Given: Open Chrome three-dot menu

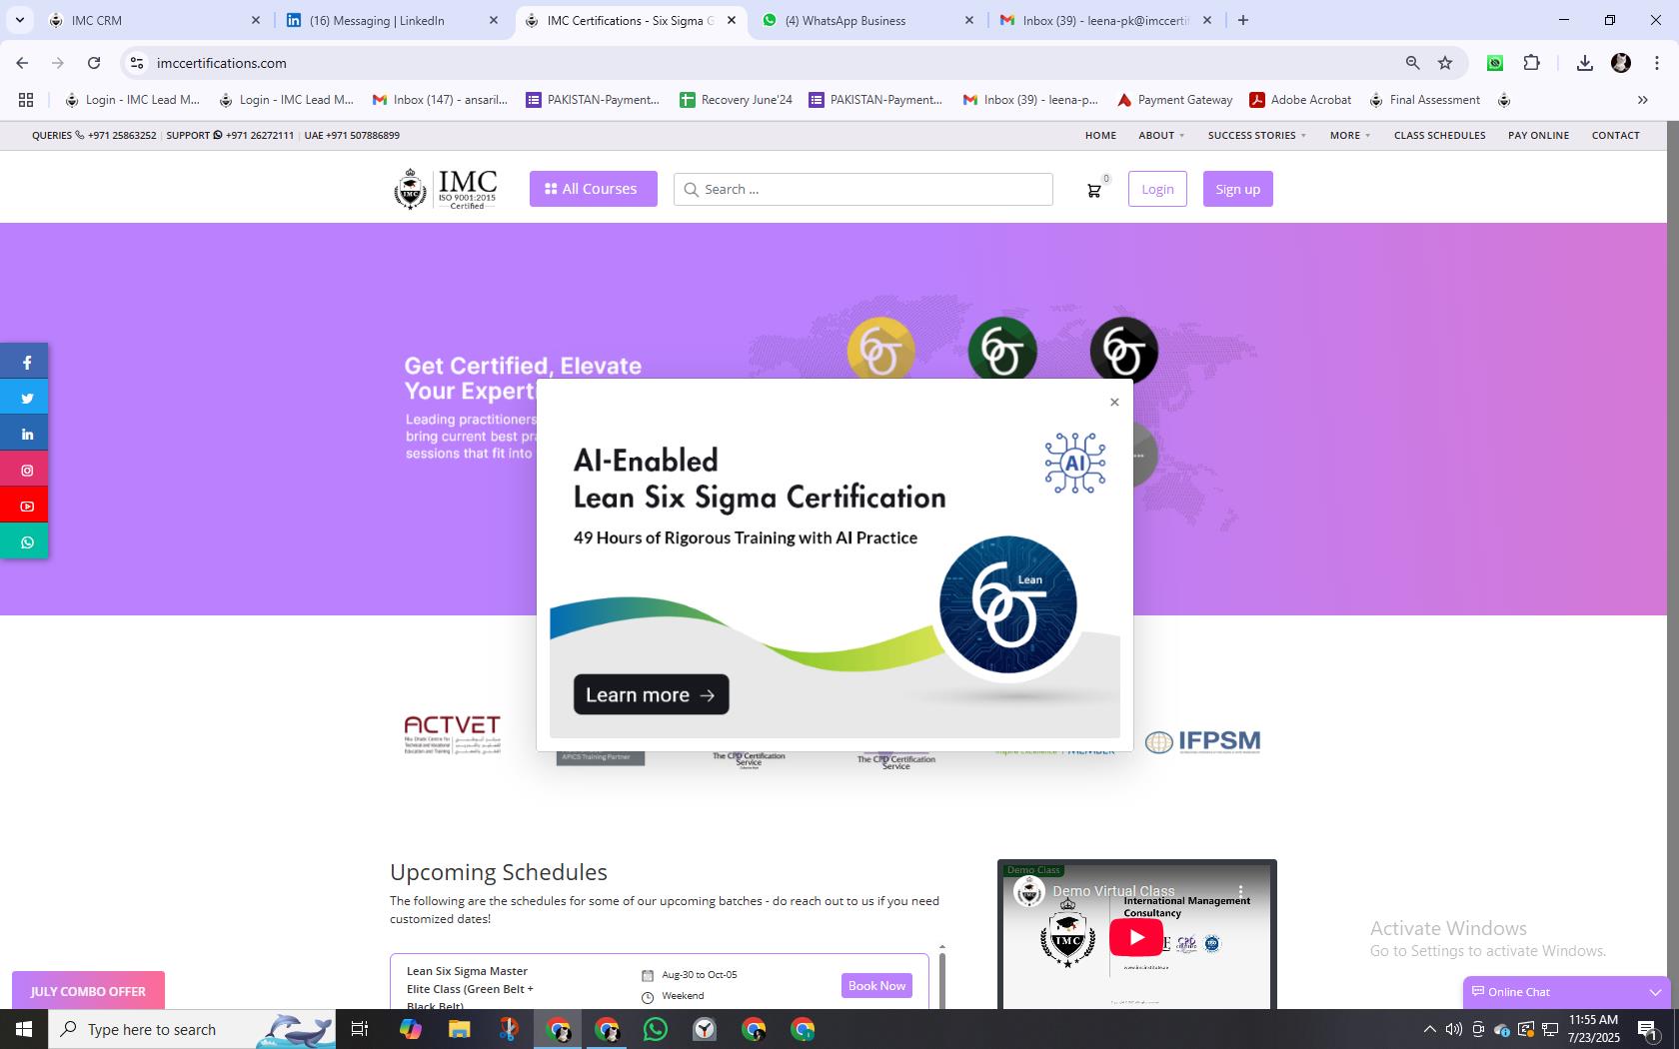Looking at the screenshot, I should pyautogui.click(x=1657, y=63).
